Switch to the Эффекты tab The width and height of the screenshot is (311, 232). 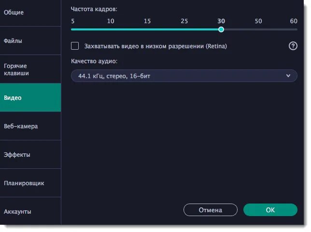(30, 154)
